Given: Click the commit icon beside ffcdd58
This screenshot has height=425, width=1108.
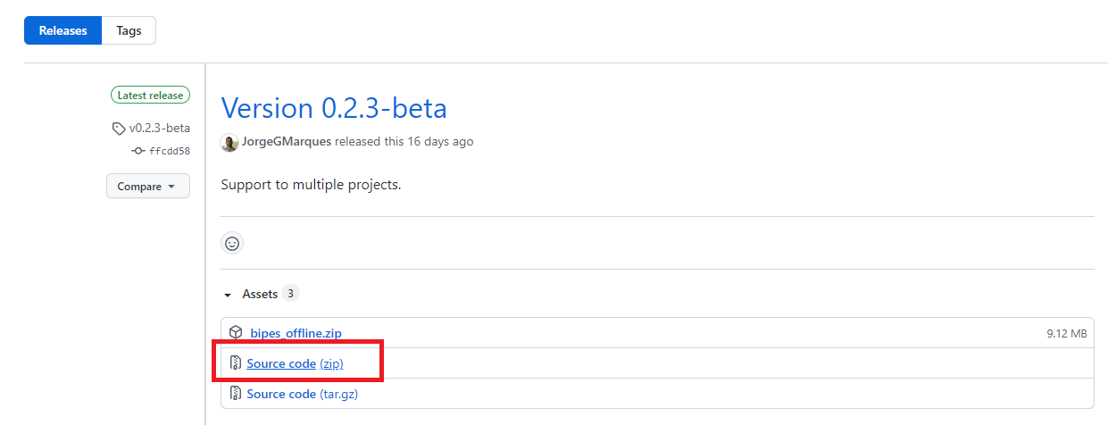Looking at the screenshot, I should 138,152.
